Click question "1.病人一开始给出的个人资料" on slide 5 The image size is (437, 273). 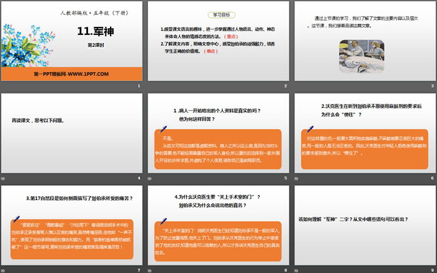click(217, 115)
